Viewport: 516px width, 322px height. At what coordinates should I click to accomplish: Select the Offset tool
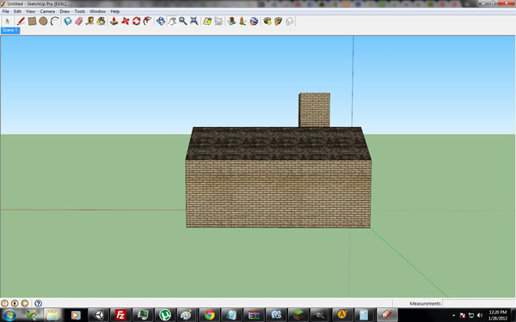148,21
